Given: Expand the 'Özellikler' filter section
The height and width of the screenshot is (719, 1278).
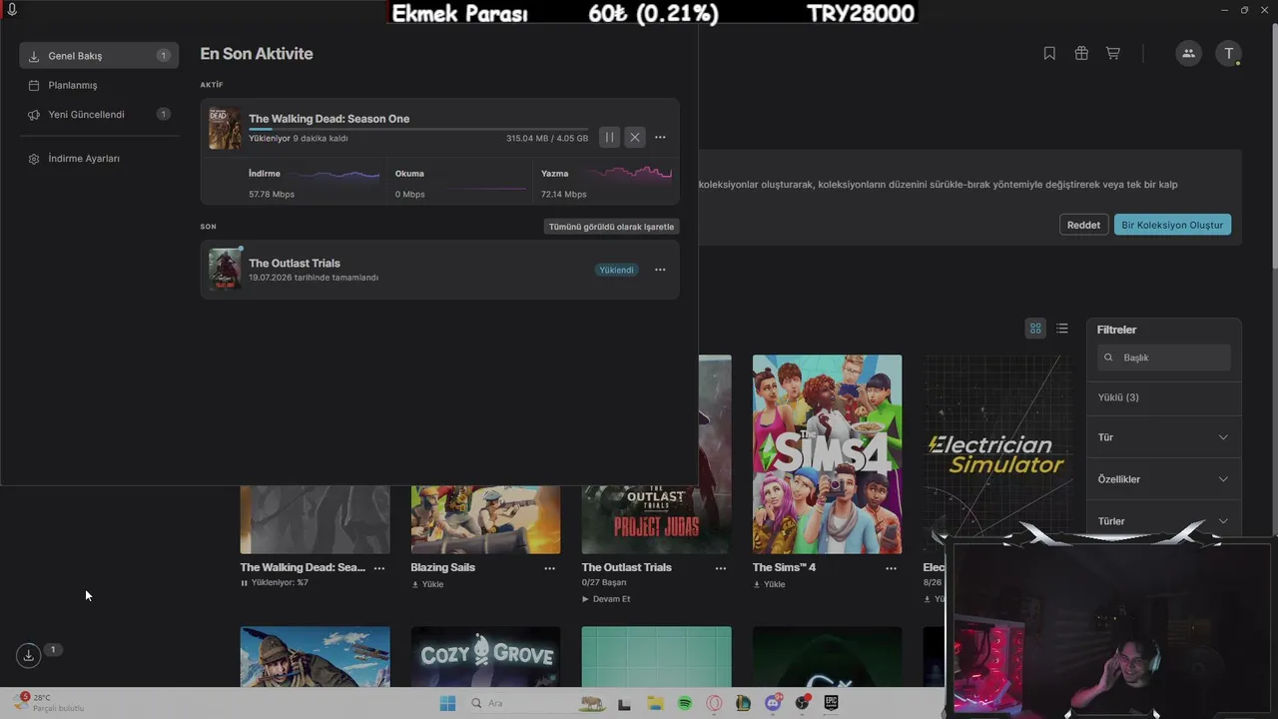Looking at the screenshot, I should pyautogui.click(x=1163, y=479).
